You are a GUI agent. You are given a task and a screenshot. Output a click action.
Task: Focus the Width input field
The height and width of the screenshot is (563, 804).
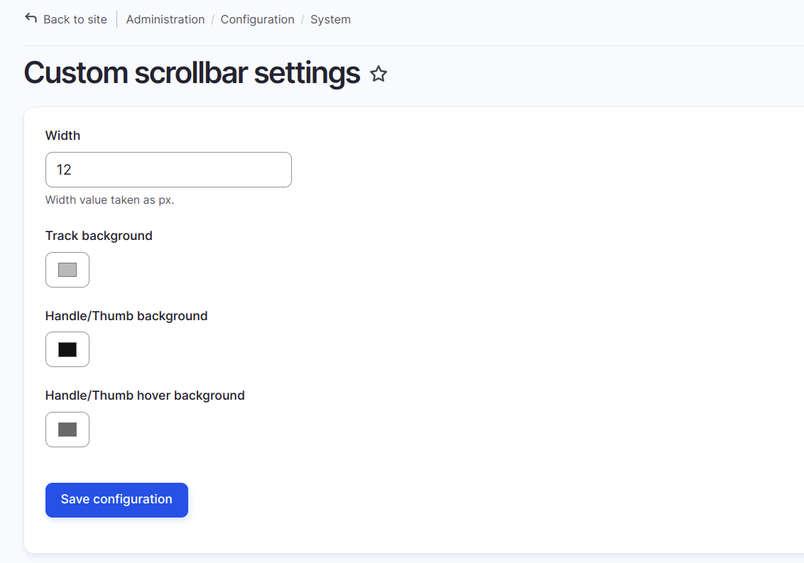tap(169, 170)
